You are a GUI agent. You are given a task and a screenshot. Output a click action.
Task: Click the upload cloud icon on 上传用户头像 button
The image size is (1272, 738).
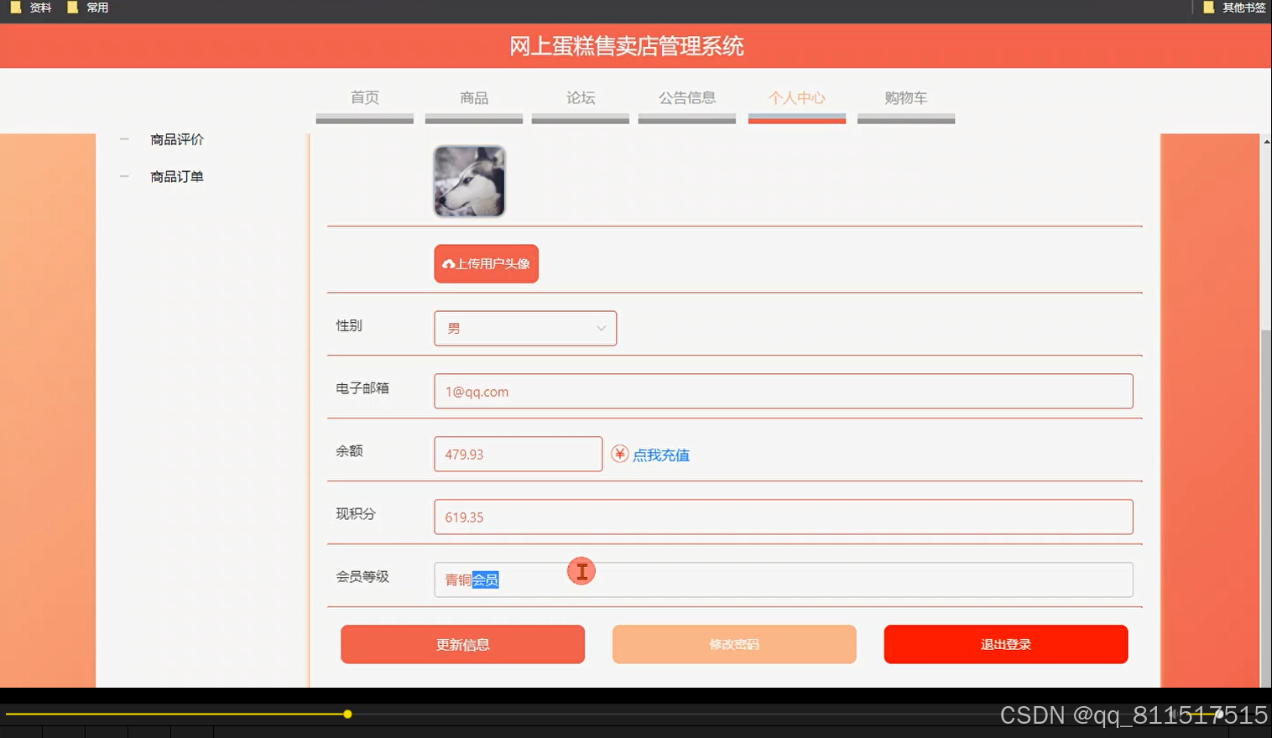[x=448, y=263]
